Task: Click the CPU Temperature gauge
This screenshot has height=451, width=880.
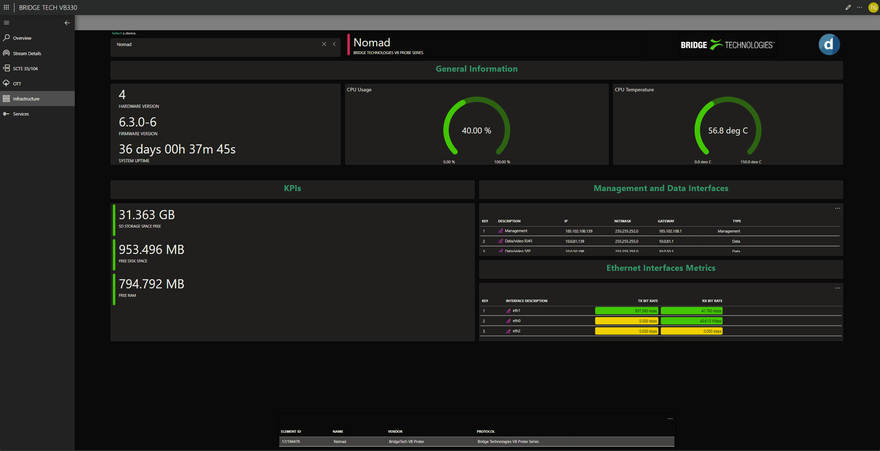Action: pos(728,126)
